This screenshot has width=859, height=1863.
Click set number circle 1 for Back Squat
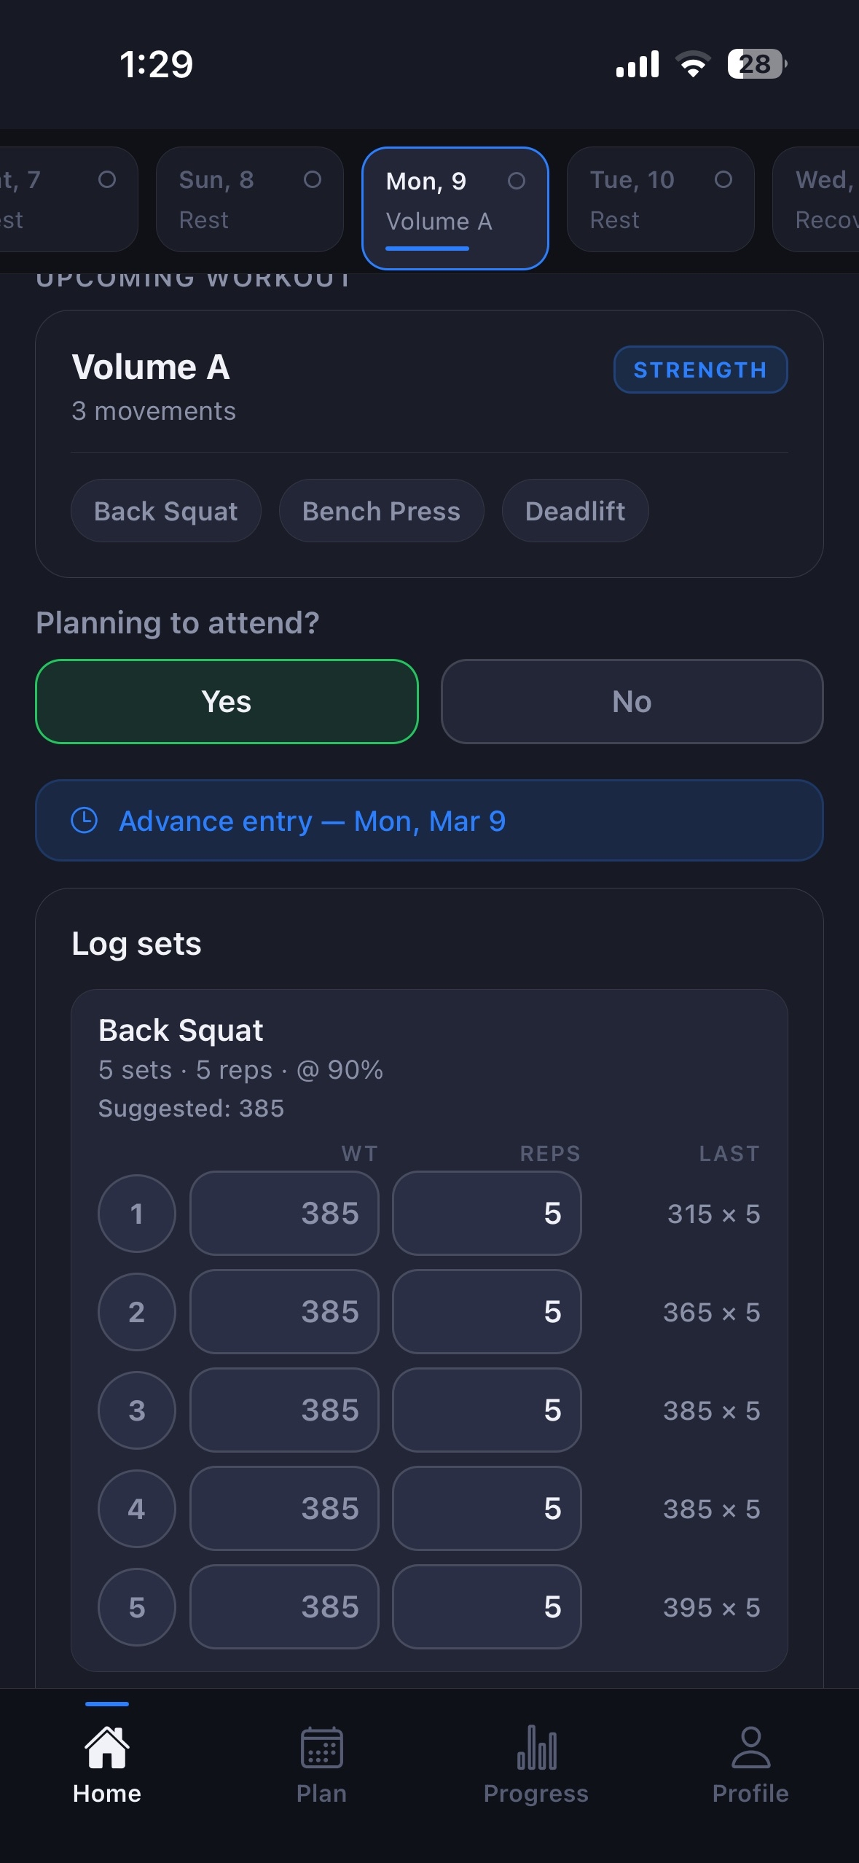click(x=136, y=1214)
